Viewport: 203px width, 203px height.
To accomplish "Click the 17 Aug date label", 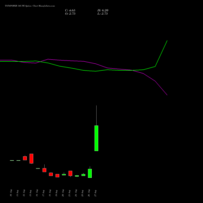I will pos(43,193).
